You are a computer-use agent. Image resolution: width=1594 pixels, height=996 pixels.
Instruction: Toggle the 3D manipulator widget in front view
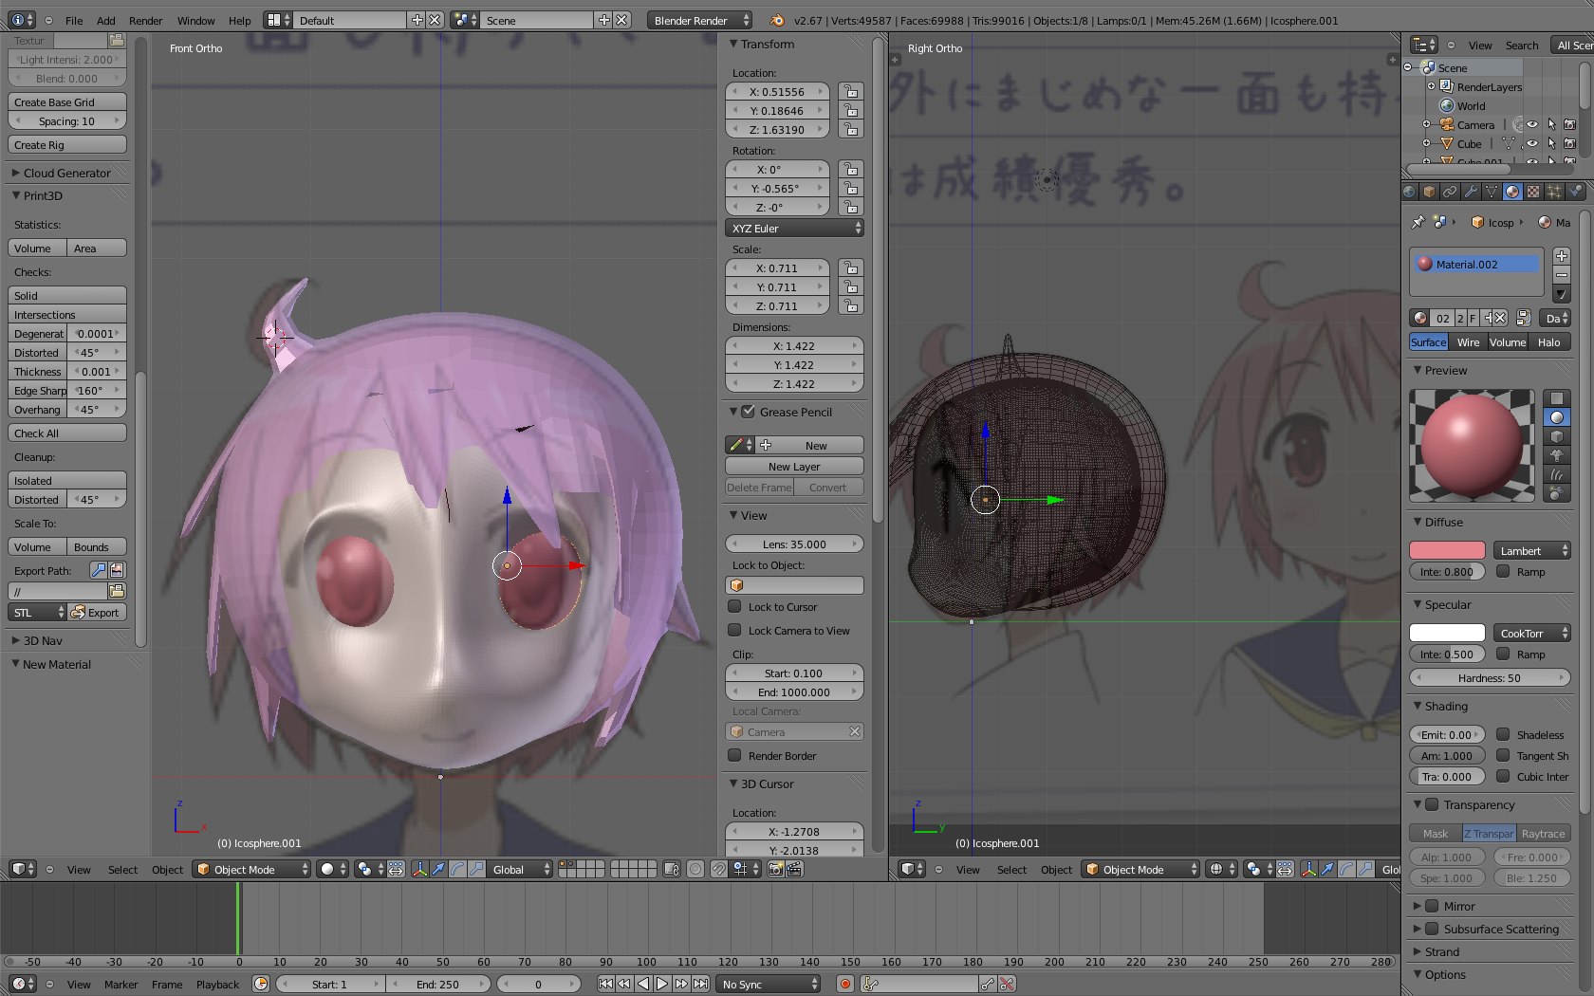pos(419,869)
